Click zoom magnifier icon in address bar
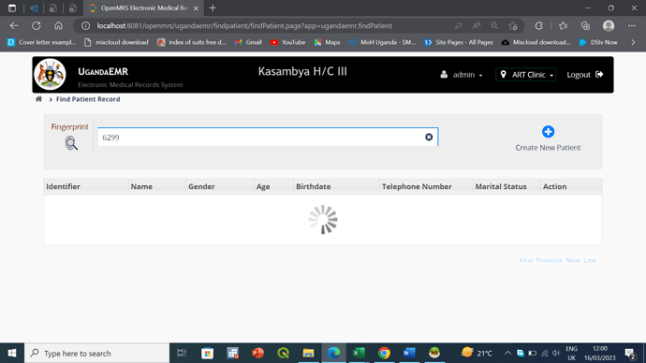This screenshot has height=363, width=646. [x=494, y=25]
